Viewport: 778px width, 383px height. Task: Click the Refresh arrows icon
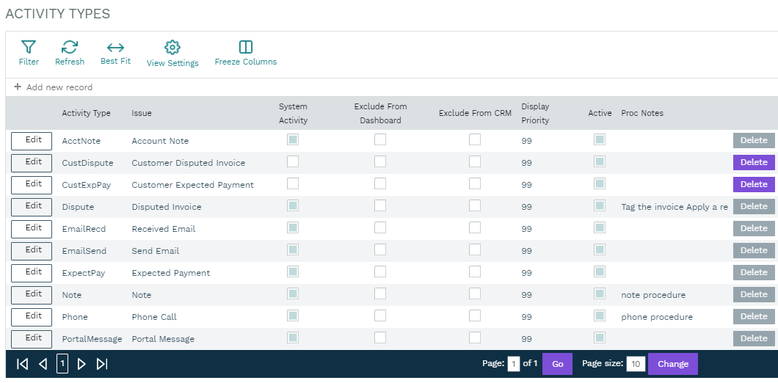(70, 48)
